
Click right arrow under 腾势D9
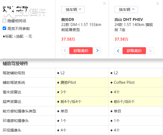(97, 51)
